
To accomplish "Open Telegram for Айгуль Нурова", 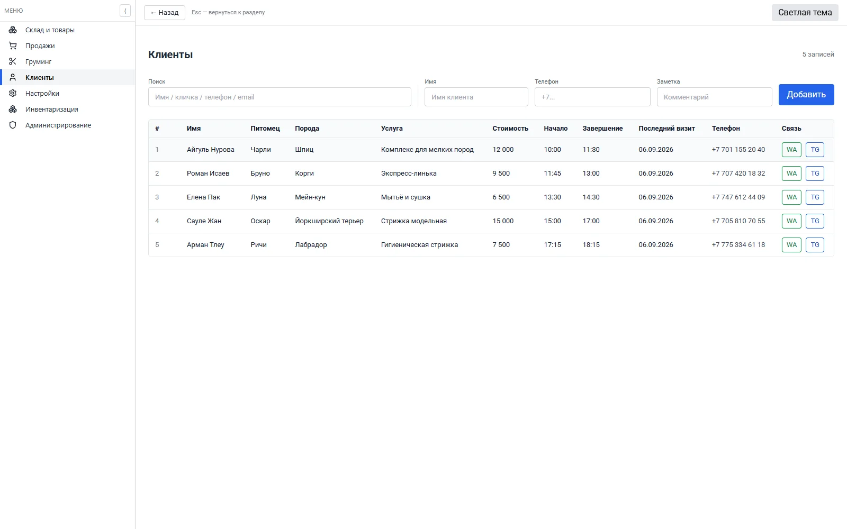I will click(815, 150).
